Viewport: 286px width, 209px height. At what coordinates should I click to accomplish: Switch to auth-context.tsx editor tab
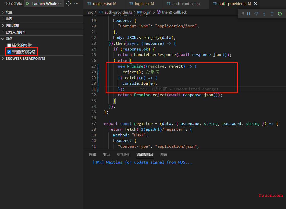pos(186,4)
